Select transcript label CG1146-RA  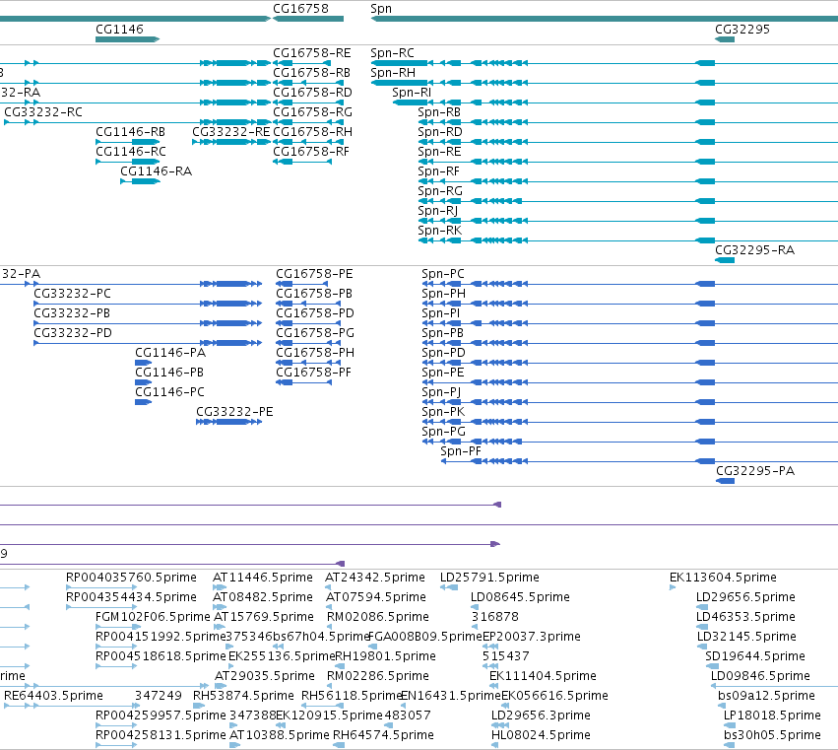[156, 171]
